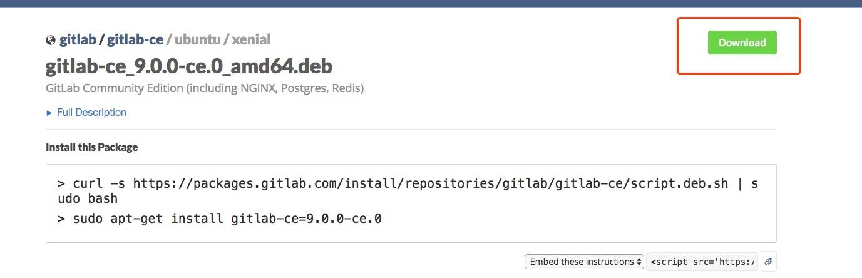Click the globe icon beside the gitlab breadcrumb
Screen dimensions: 862x278
point(51,41)
